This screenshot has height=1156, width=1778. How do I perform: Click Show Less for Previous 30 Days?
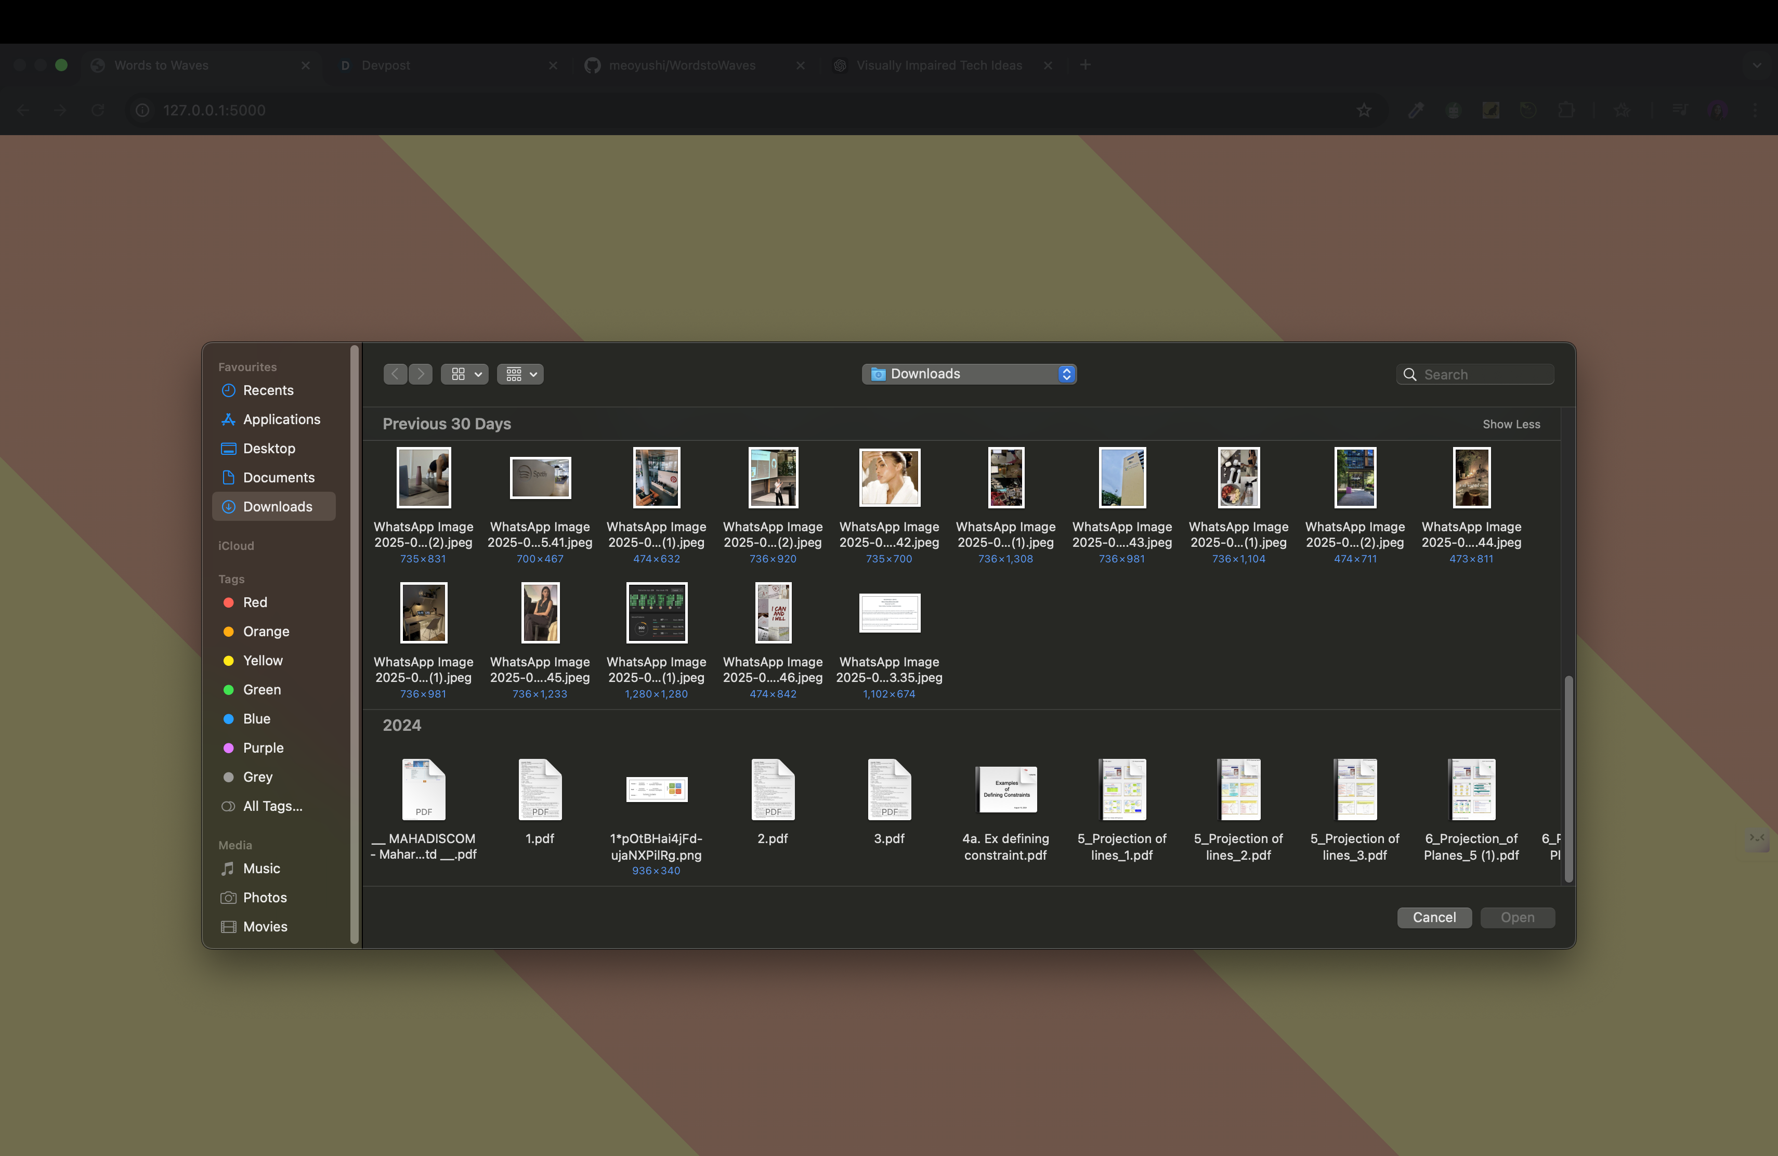1511,424
